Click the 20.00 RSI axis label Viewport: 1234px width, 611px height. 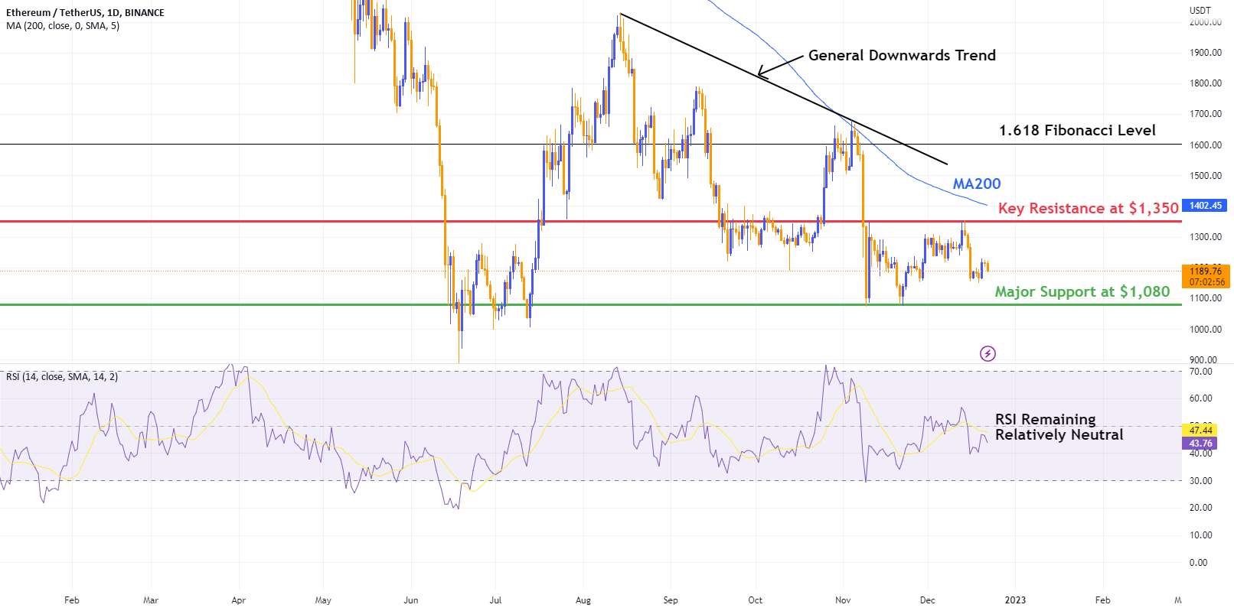point(1200,508)
